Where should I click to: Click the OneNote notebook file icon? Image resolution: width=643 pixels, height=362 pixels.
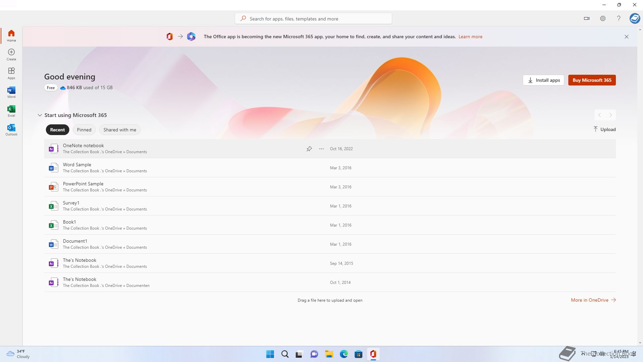[x=53, y=148]
